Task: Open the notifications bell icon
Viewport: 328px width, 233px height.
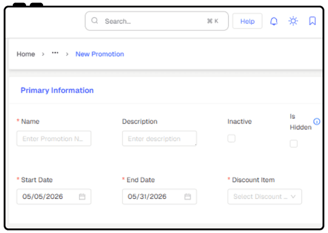Action: [x=274, y=21]
